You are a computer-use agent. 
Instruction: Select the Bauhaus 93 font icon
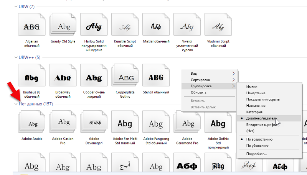(x=32, y=75)
